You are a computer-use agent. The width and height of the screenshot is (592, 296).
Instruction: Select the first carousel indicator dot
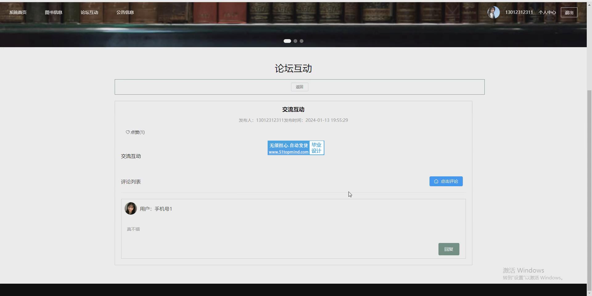point(287,41)
